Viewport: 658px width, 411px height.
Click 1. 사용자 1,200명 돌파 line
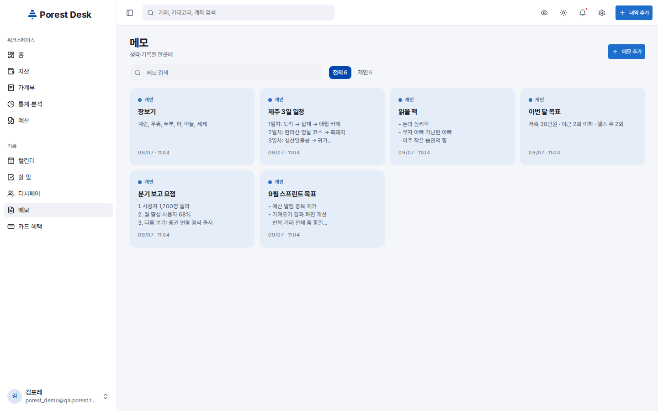coord(164,206)
